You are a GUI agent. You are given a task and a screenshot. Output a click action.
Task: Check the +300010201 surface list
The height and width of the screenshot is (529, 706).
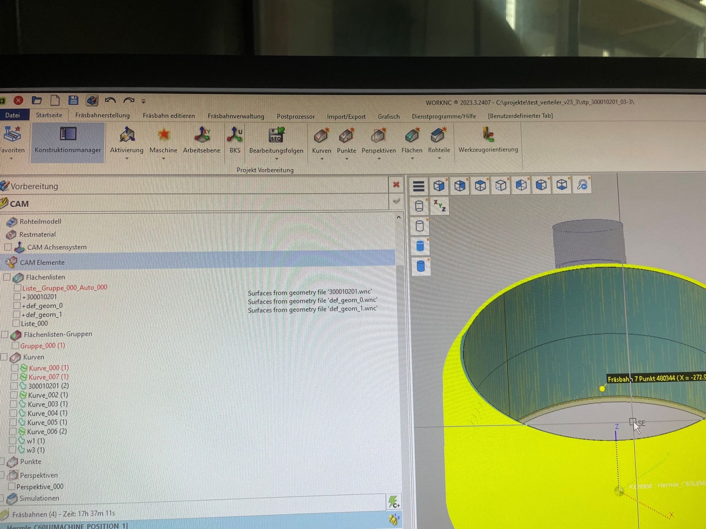(x=17, y=296)
